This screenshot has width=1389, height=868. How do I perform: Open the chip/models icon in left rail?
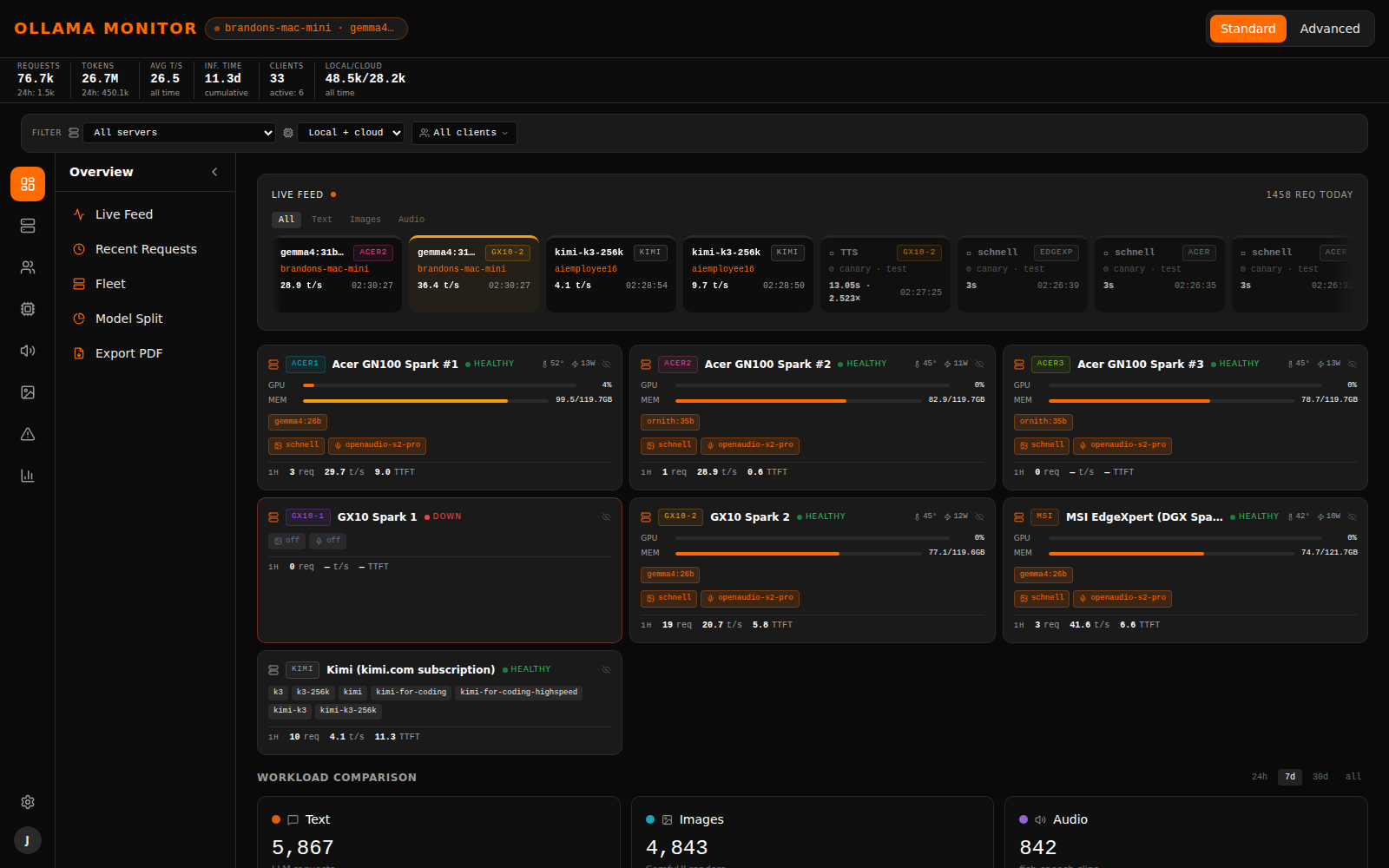pos(28,309)
